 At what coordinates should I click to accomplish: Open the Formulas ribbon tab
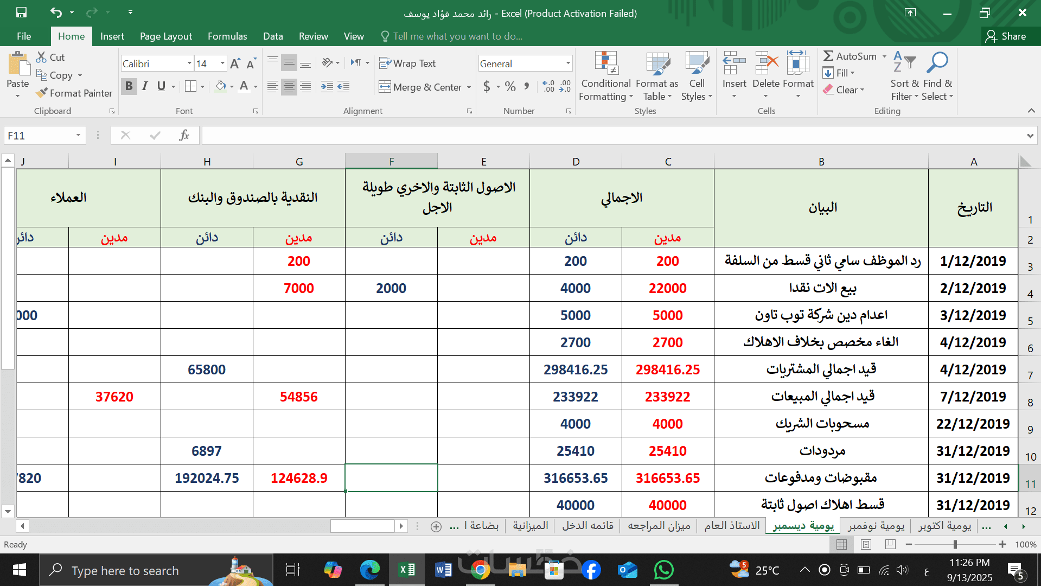(x=227, y=36)
